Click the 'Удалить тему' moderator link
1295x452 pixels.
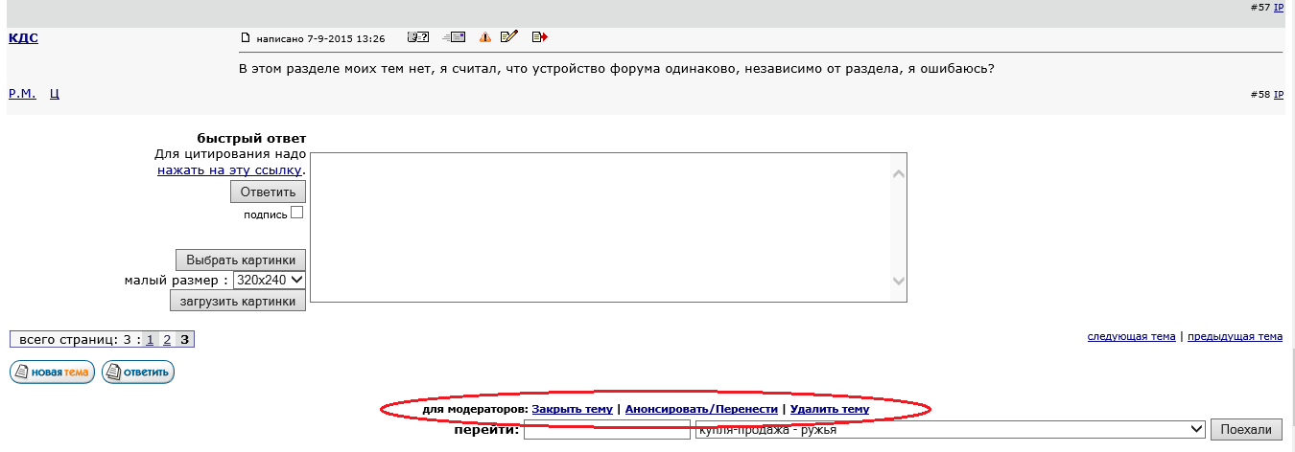pyautogui.click(x=830, y=409)
